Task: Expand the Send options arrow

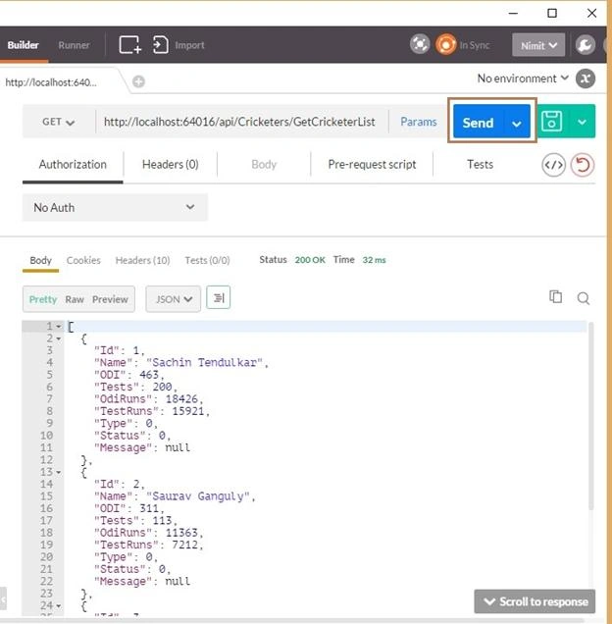Action: (517, 124)
